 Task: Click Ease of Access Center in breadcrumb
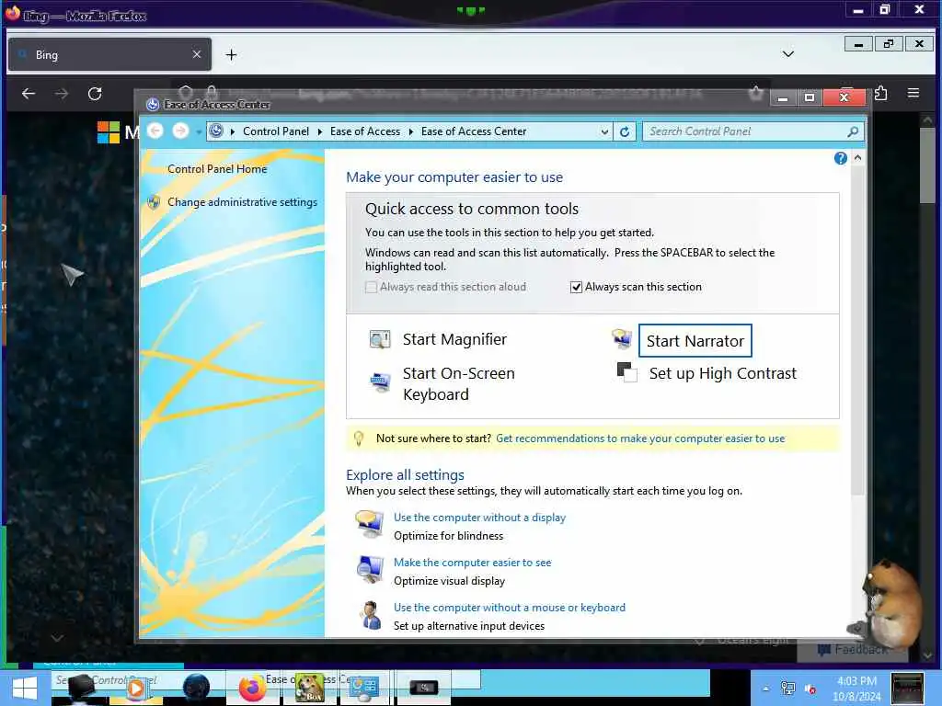click(474, 131)
